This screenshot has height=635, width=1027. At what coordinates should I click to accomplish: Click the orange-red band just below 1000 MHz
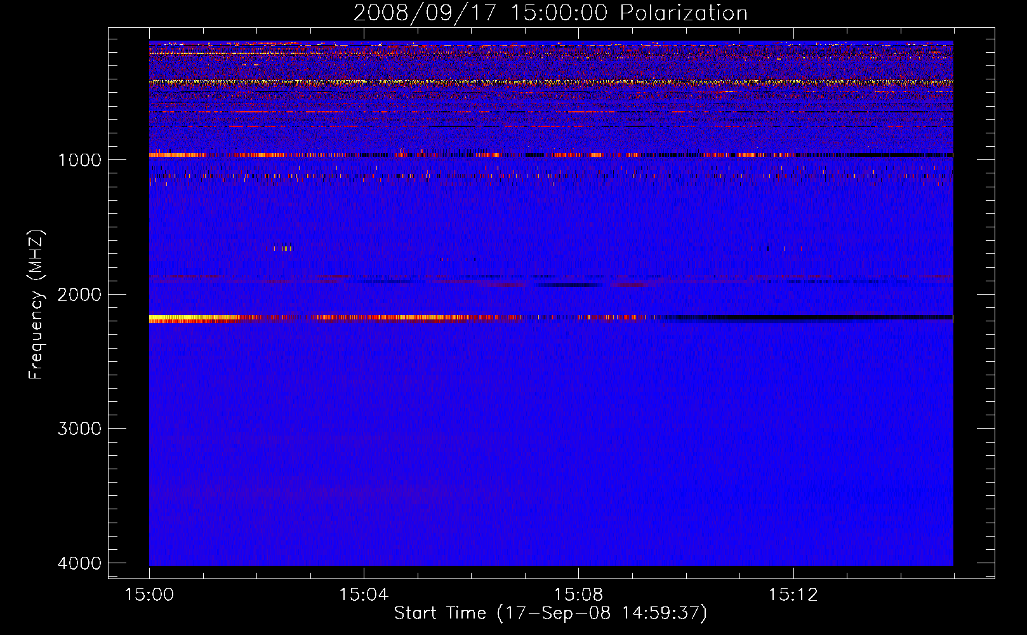pyautogui.click(x=551, y=155)
